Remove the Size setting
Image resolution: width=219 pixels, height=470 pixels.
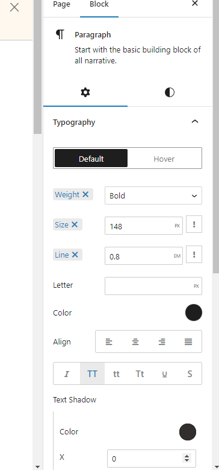pyautogui.click(x=75, y=224)
